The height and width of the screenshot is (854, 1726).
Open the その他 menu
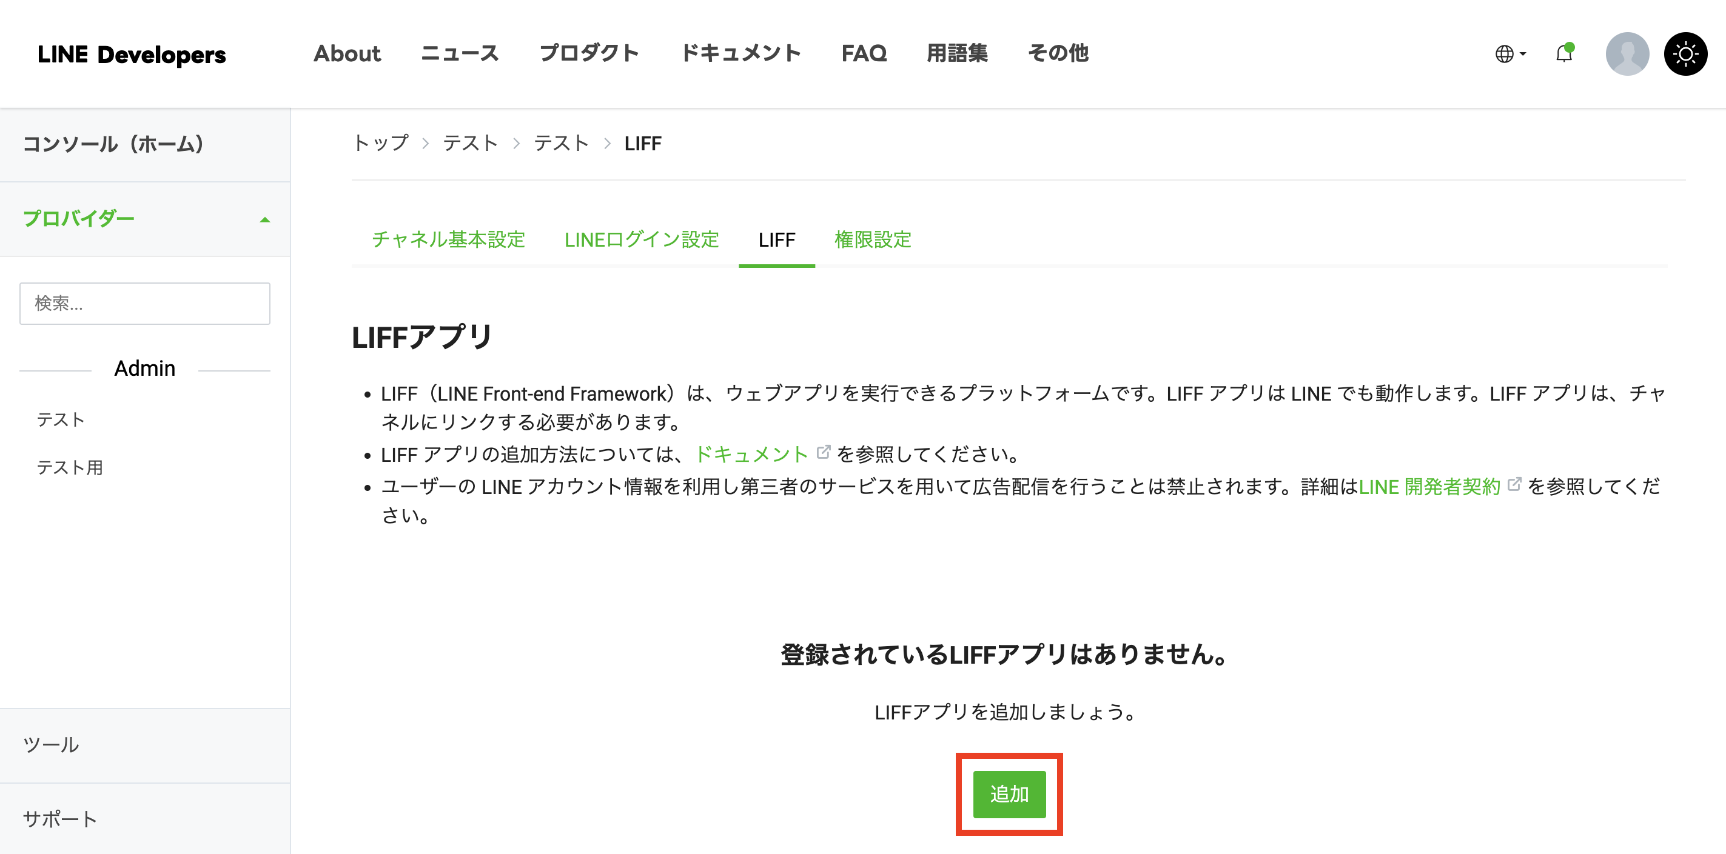[1058, 53]
